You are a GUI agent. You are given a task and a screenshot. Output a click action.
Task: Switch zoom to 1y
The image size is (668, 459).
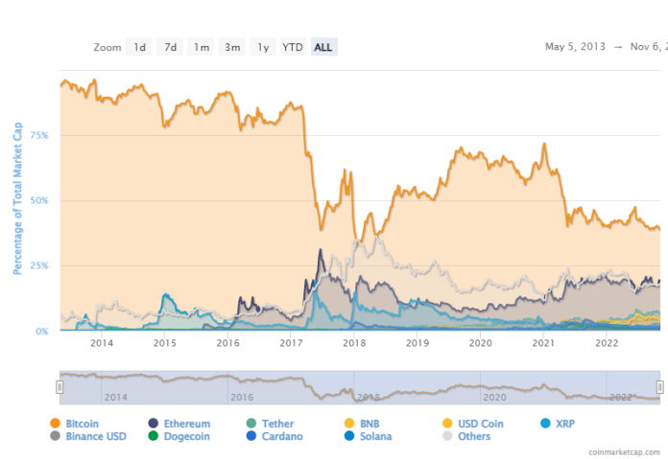(262, 47)
